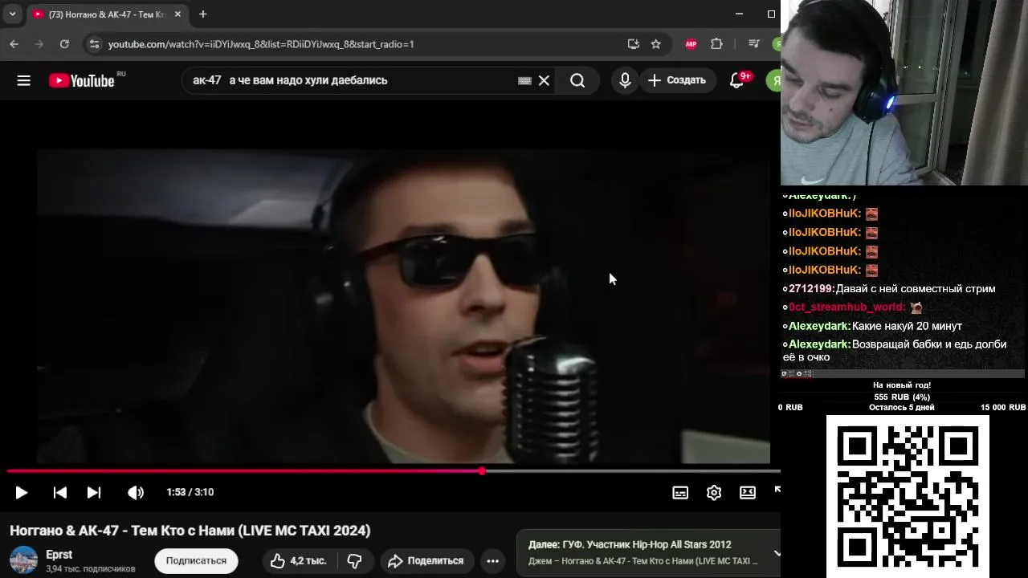Start voice search with the microphone

tap(625, 80)
